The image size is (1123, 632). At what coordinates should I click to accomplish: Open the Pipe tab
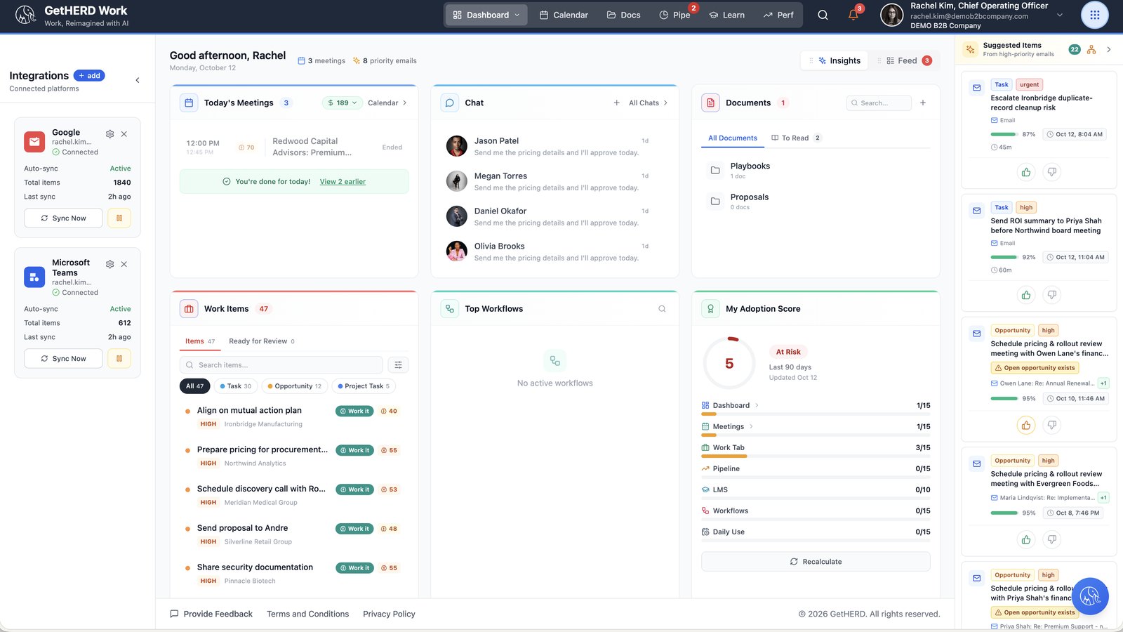pos(675,15)
